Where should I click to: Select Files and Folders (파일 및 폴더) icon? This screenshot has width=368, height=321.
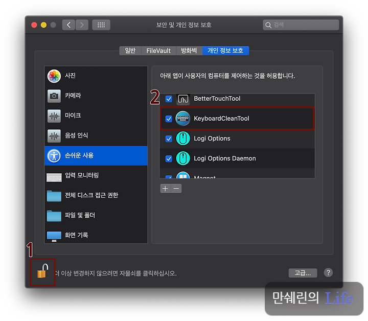pyautogui.click(x=54, y=216)
